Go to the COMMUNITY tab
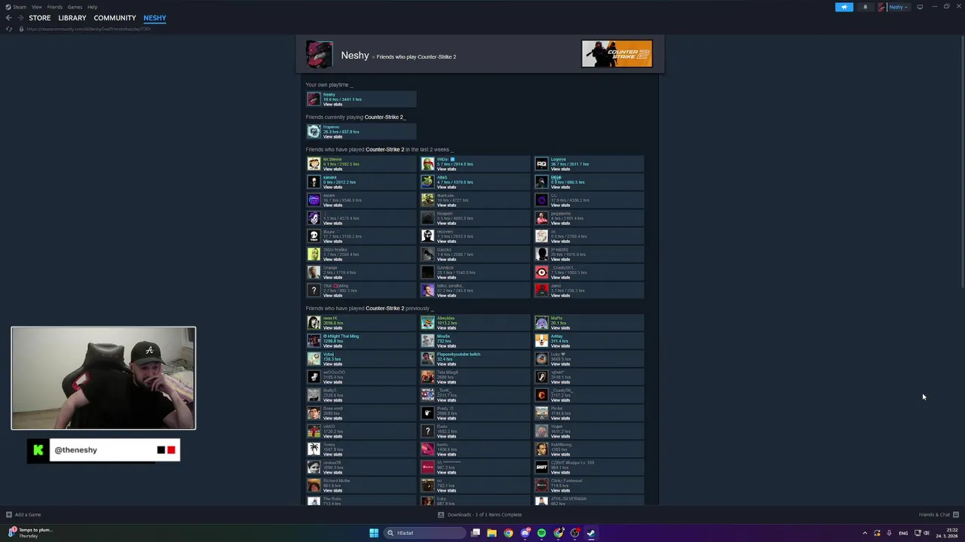 click(x=115, y=18)
